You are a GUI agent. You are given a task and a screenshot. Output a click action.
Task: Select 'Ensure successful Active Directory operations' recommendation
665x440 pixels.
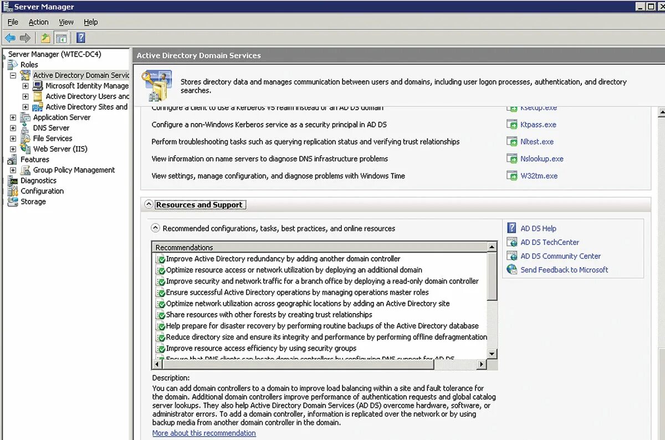(298, 293)
